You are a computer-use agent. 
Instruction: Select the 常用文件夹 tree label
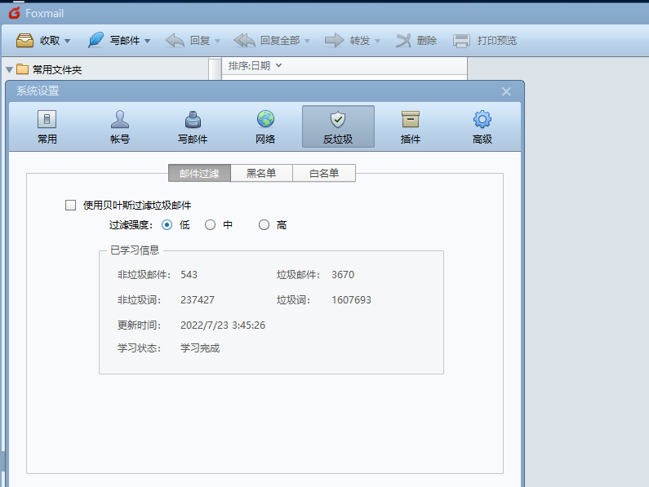point(57,70)
